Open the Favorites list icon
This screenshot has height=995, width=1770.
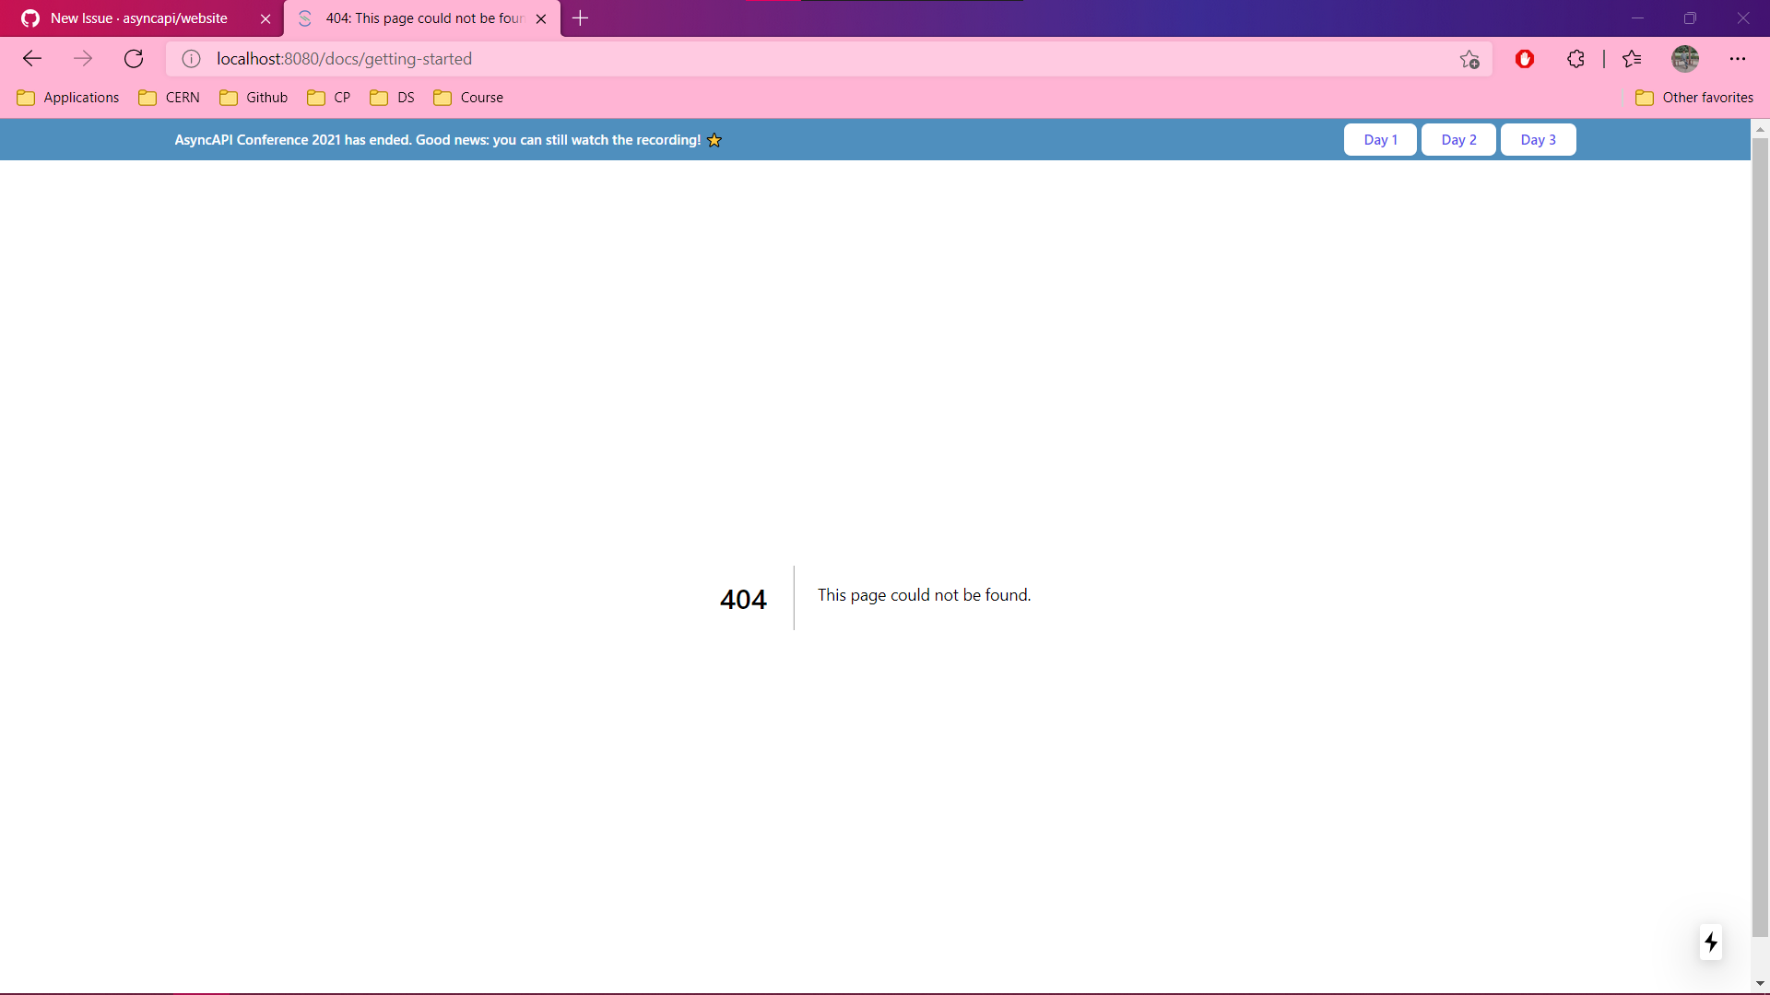[x=1632, y=59]
